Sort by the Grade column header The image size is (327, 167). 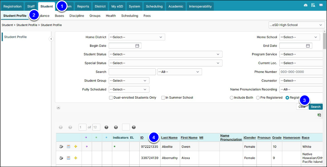click(x=277, y=138)
